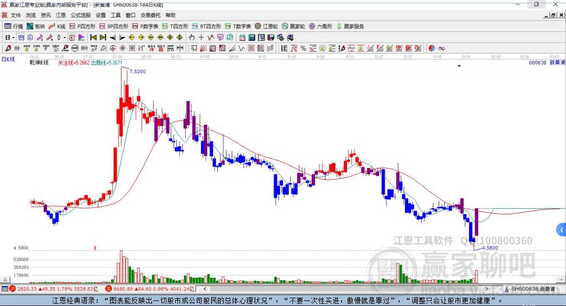Click the 板块 toolbar button
Viewport: 566px width, 306px height.
click(x=35, y=27)
